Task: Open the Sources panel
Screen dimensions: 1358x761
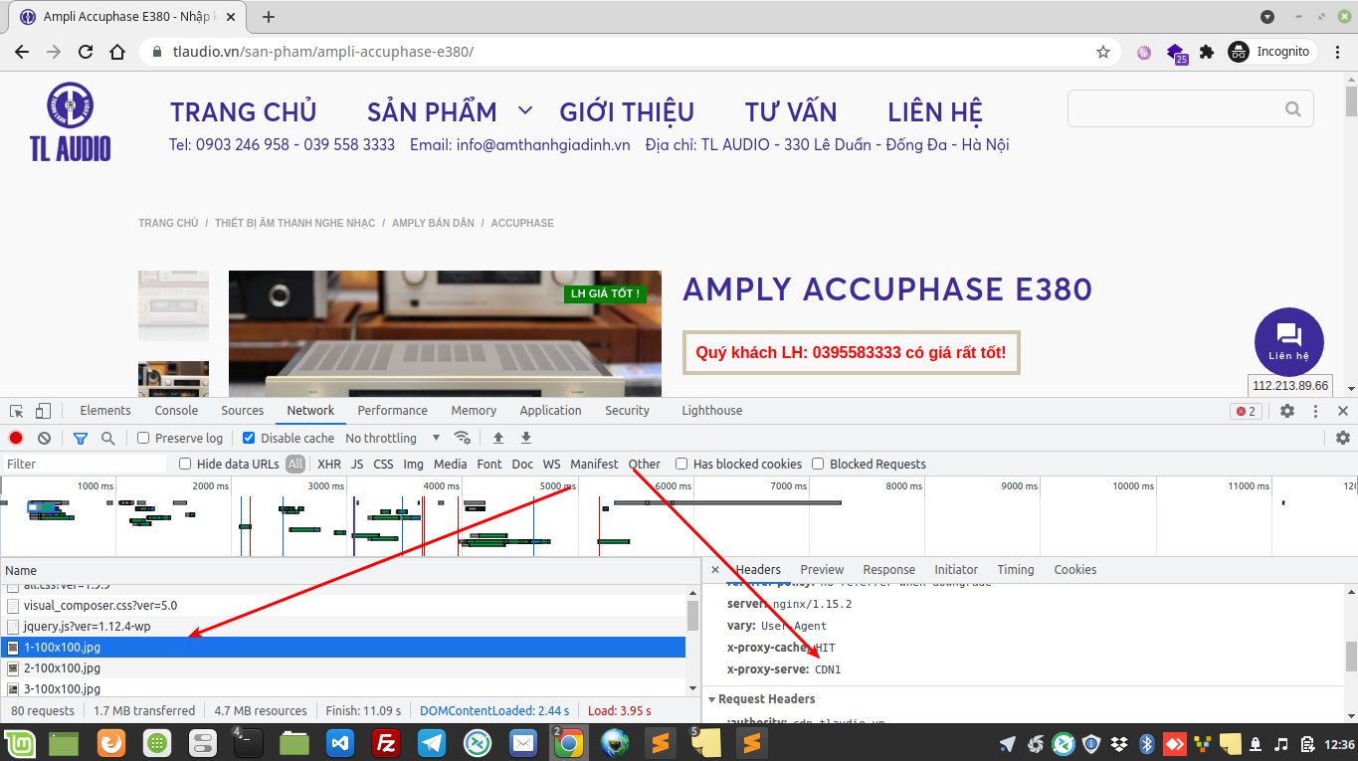Action: (x=243, y=411)
